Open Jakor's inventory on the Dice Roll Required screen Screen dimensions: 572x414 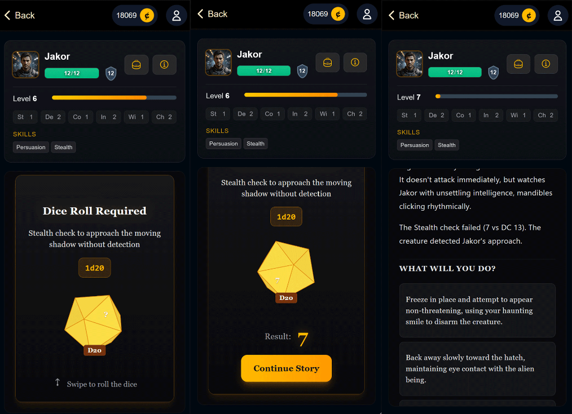click(136, 65)
